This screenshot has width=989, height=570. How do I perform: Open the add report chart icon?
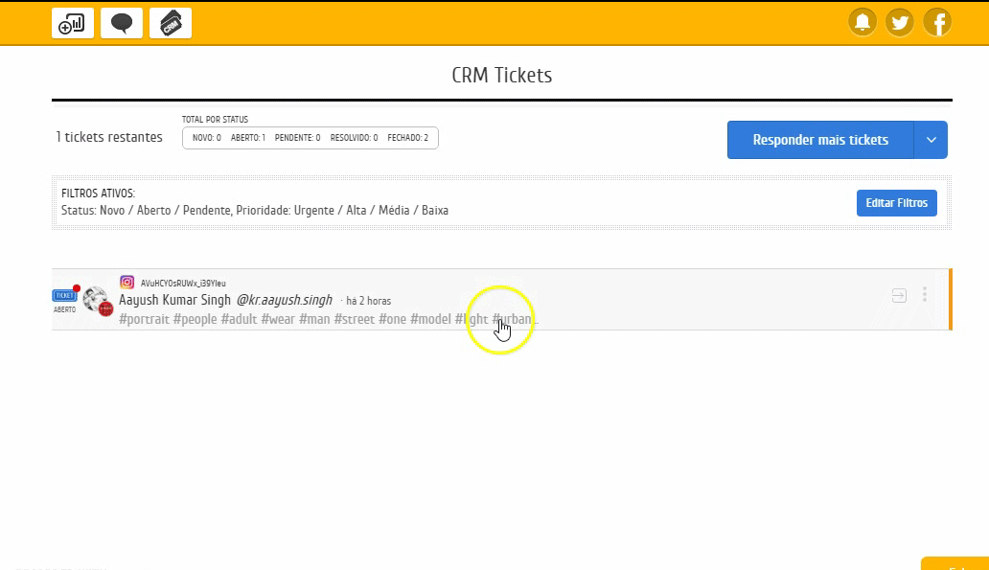73,23
